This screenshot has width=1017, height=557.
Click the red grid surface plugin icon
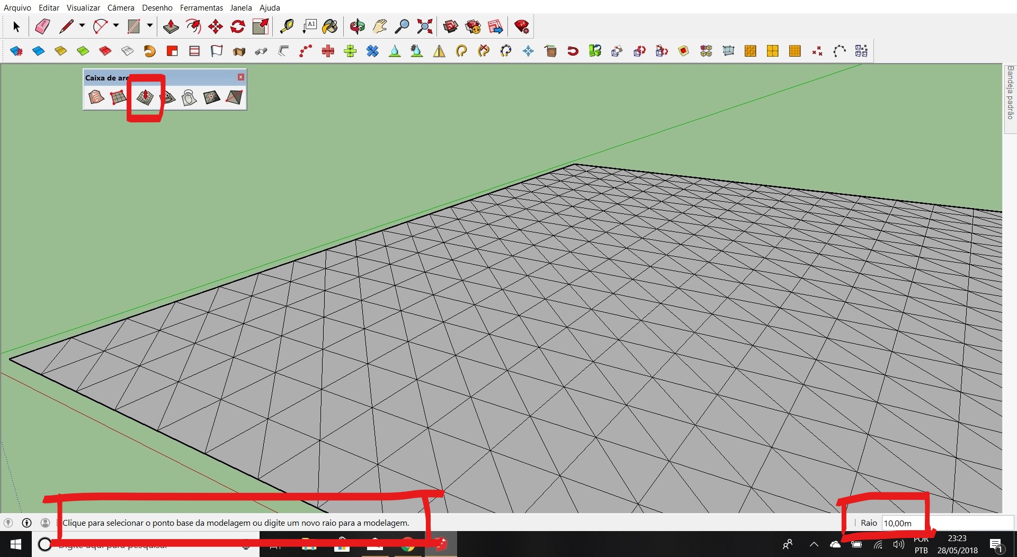point(105,51)
